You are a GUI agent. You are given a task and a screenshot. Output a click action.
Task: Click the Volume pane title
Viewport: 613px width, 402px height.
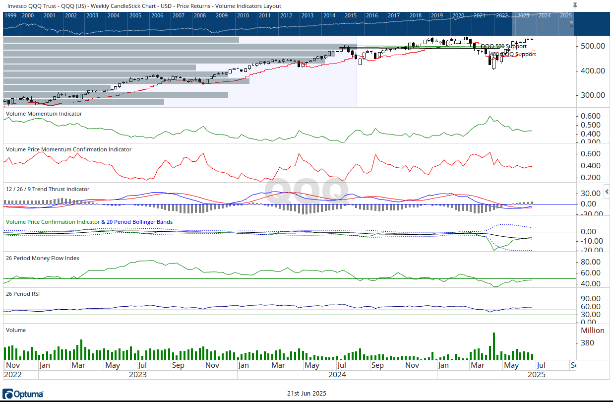[15, 330]
